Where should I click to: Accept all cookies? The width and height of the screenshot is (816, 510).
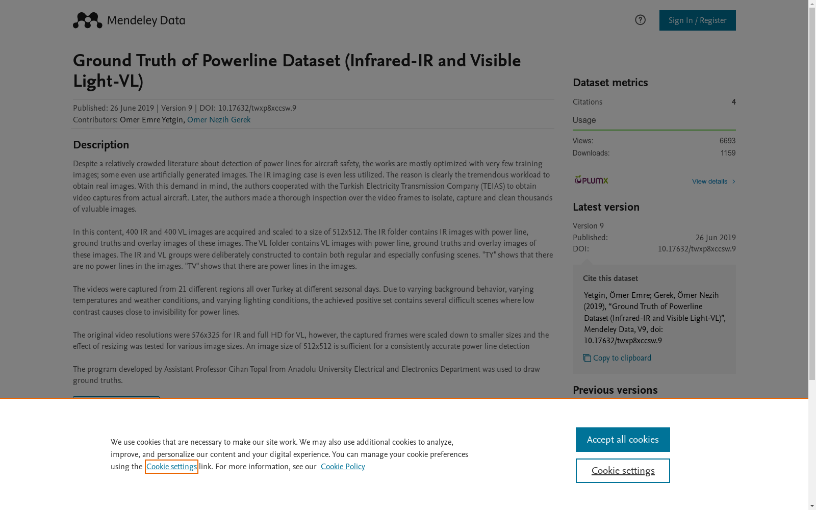(x=622, y=440)
